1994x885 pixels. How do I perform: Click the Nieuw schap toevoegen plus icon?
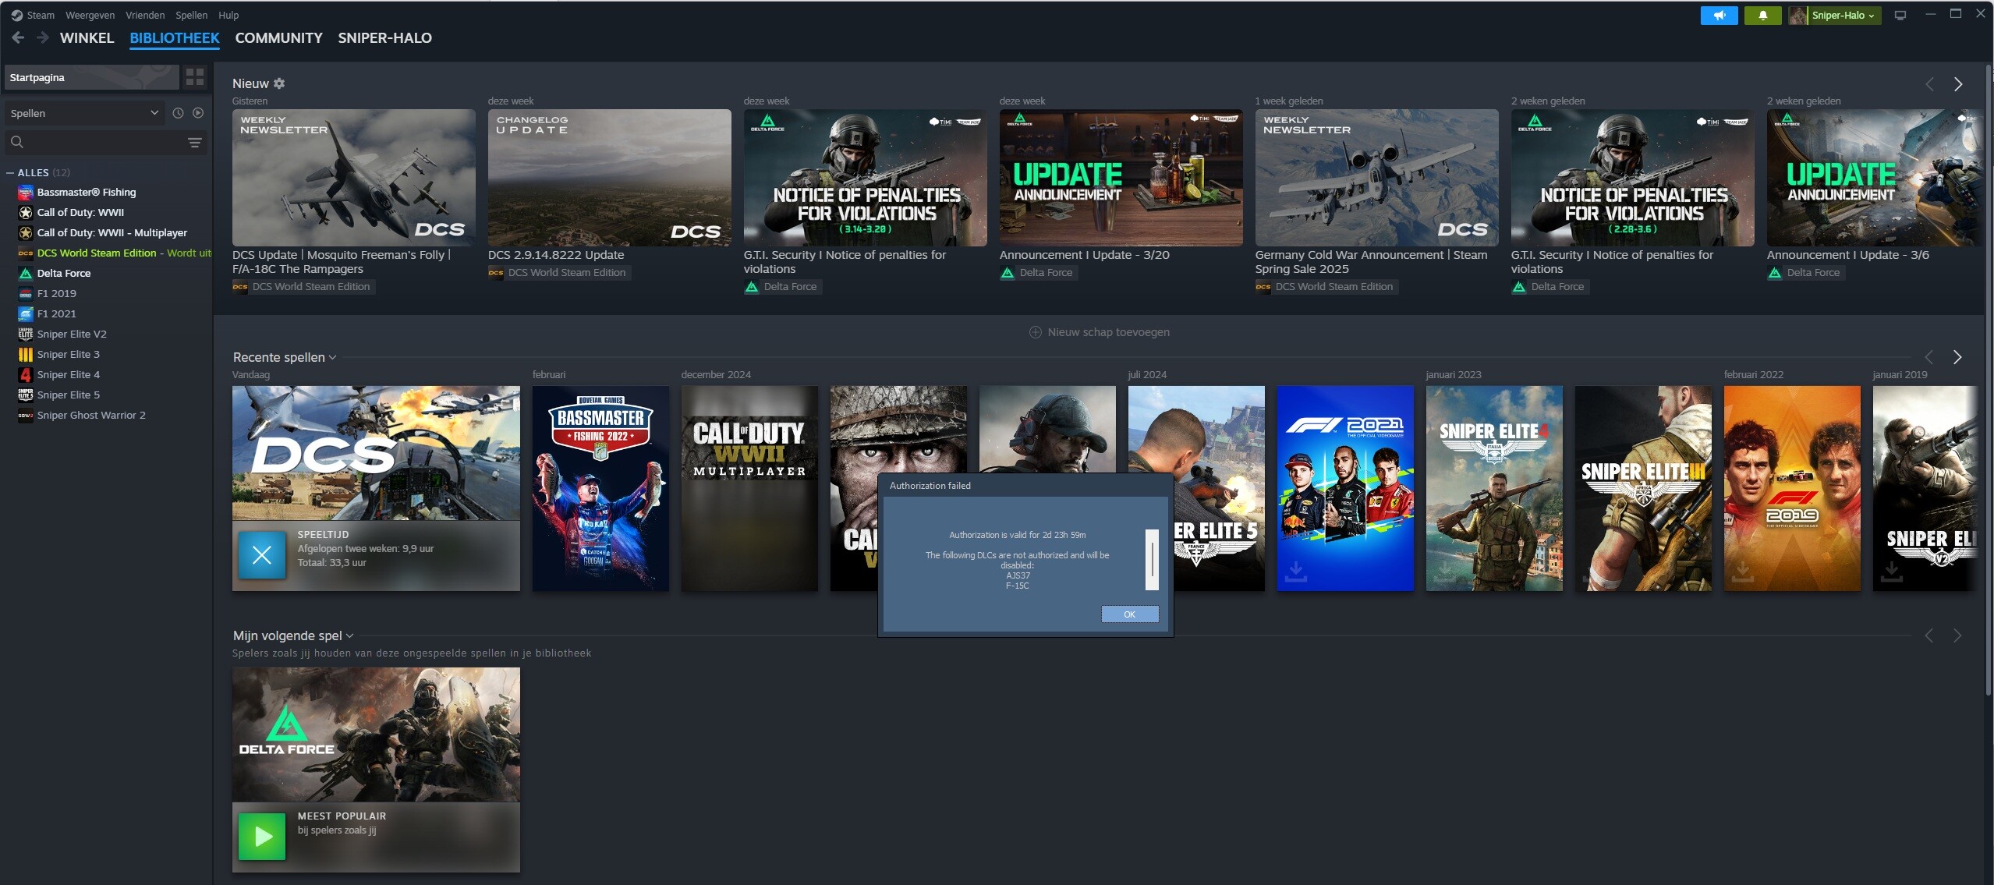1036,332
